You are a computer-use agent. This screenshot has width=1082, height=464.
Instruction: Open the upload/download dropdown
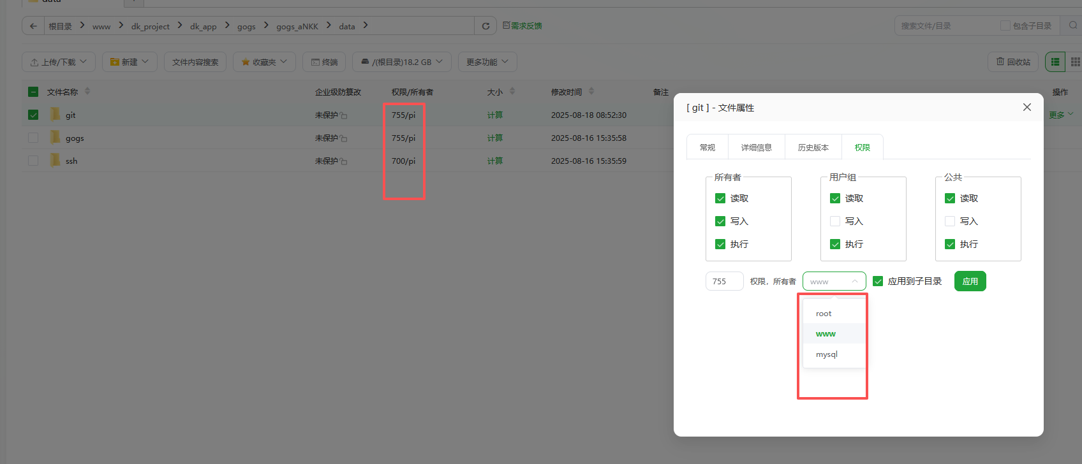pos(59,62)
